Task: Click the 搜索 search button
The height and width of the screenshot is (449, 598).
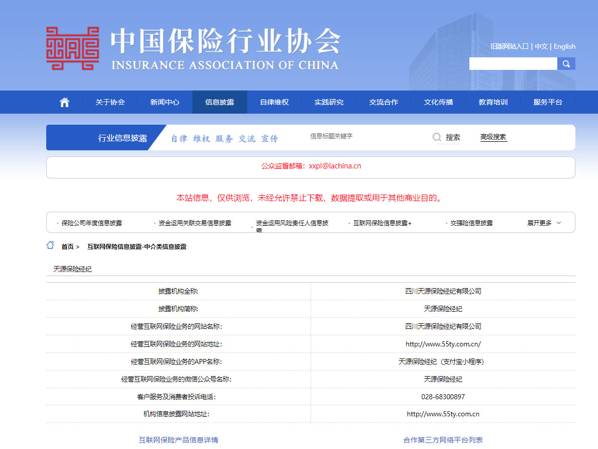Action: (453, 137)
